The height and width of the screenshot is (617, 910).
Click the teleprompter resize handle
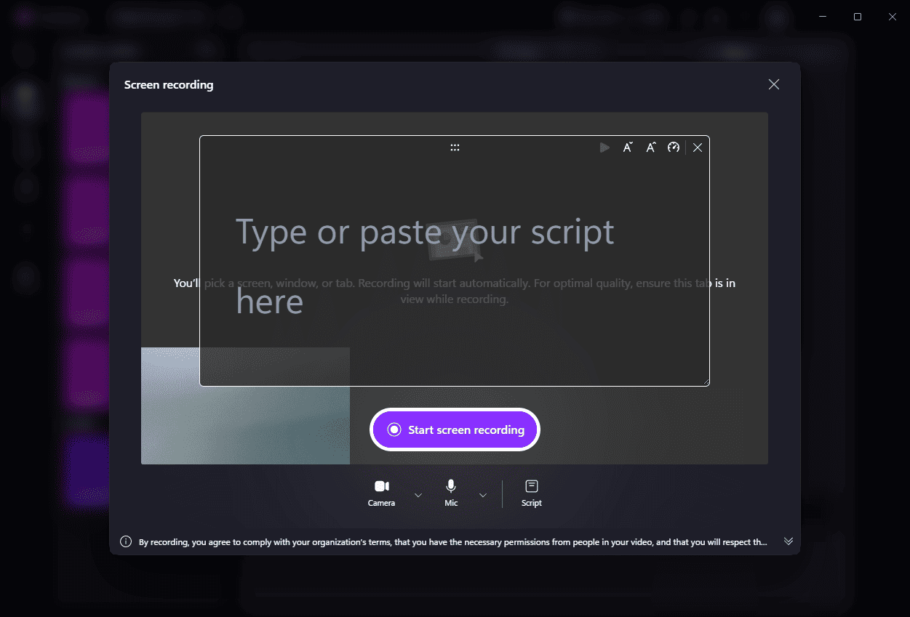(707, 382)
